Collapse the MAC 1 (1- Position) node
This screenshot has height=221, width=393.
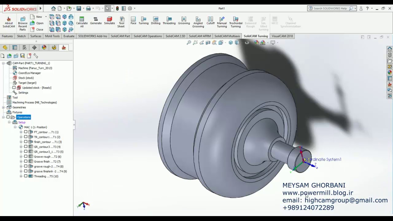coord(15,127)
